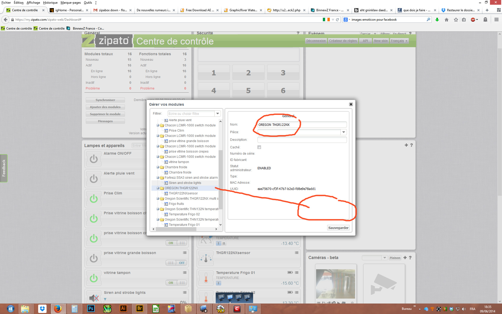Click Adblock Plus toolbar icon
502x314 pixels.
(473, 20)
